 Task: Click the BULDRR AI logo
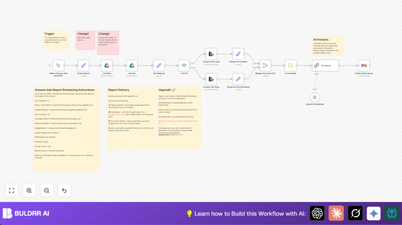point(26,213)
